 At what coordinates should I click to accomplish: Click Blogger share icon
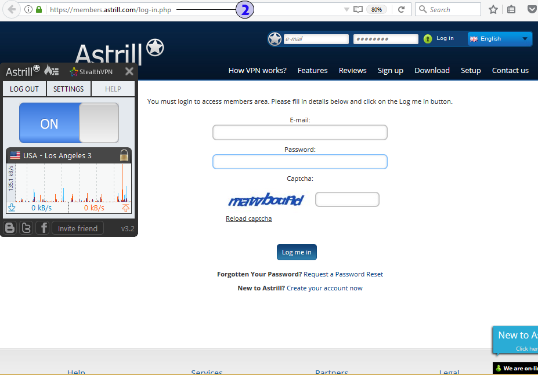10,228
